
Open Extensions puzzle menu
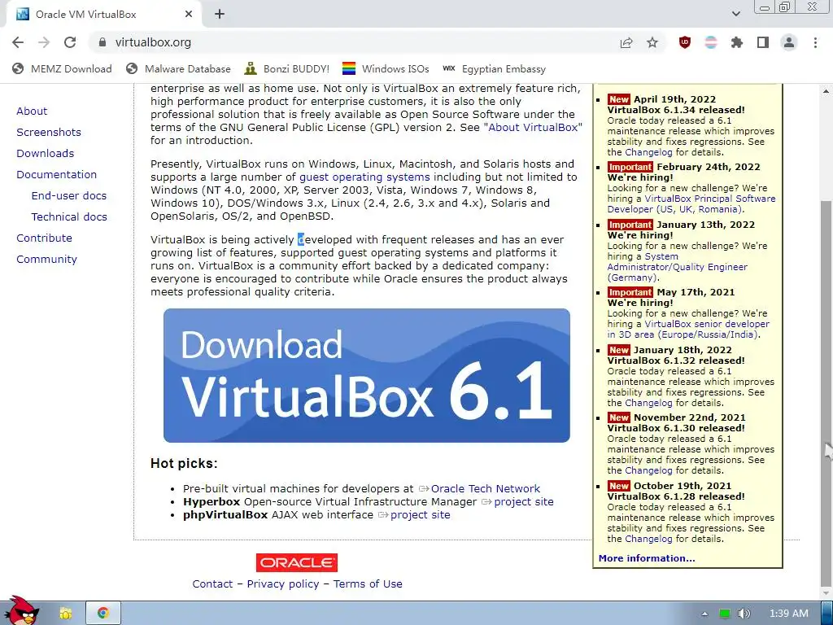(737, 42)
